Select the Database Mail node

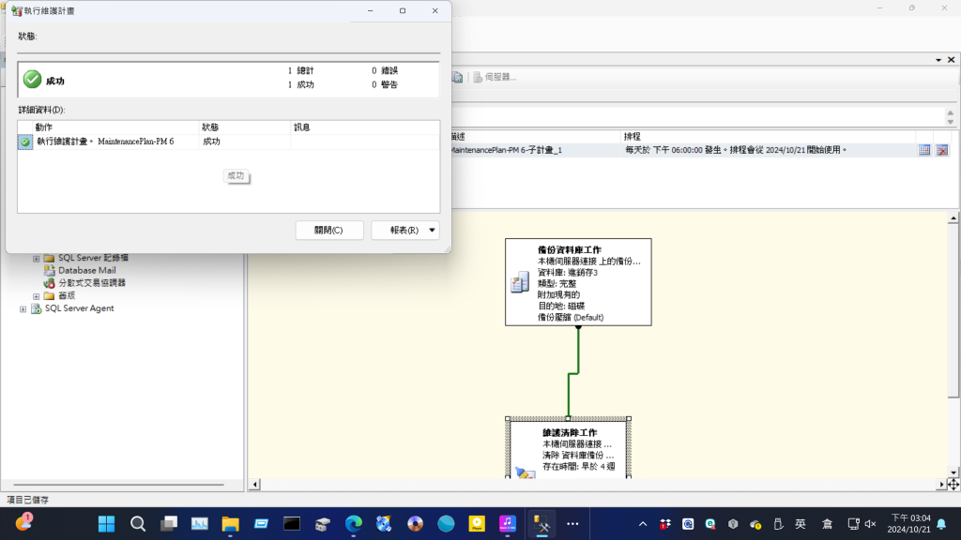point(86,270)
